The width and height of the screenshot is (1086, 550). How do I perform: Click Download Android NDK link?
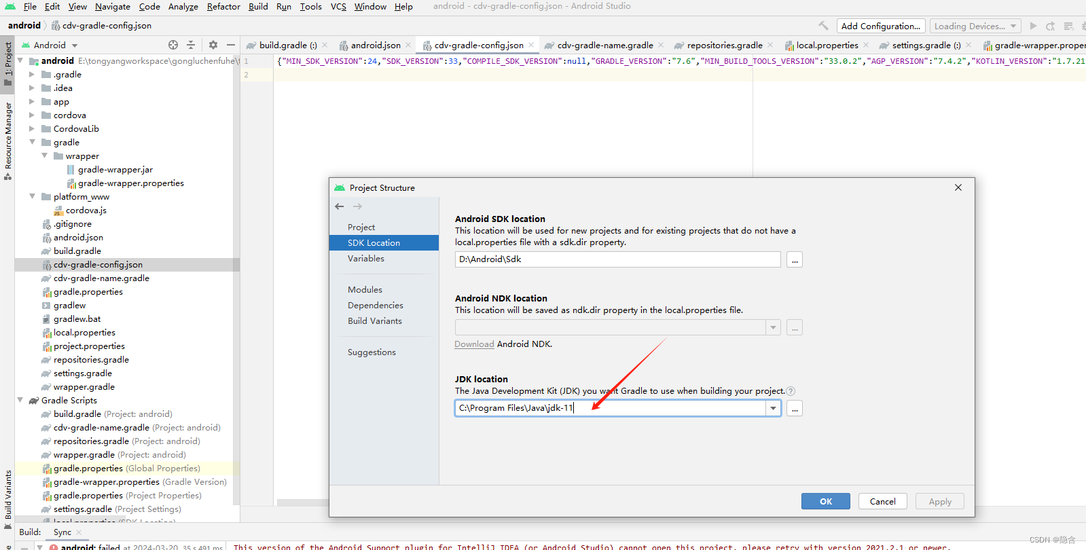(474, 344)
